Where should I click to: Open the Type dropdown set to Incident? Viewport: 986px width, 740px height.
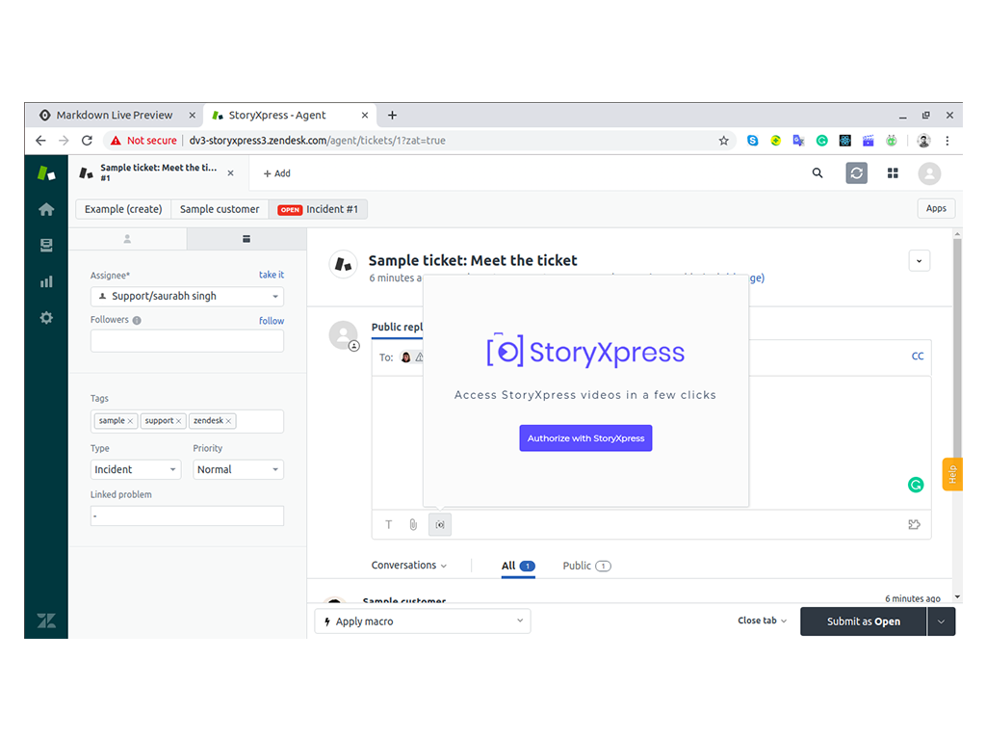(x=135, y=469)
